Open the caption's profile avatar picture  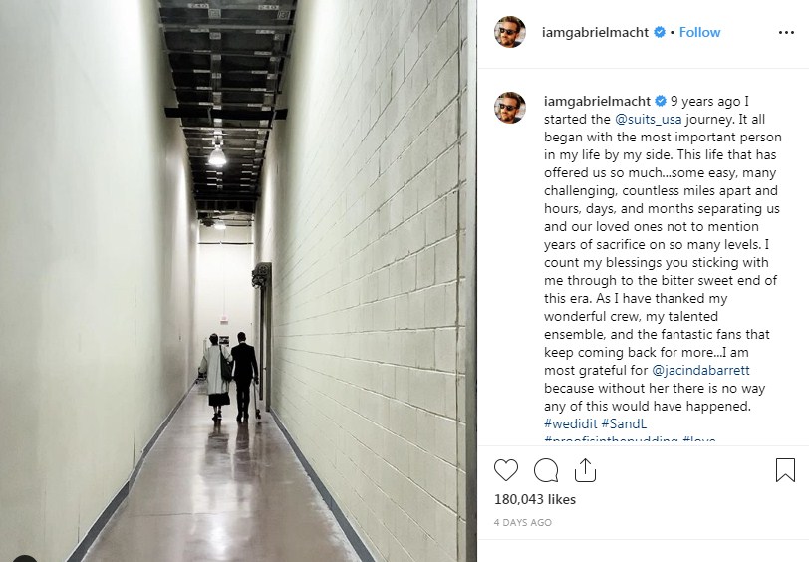[x=510, y=108]
